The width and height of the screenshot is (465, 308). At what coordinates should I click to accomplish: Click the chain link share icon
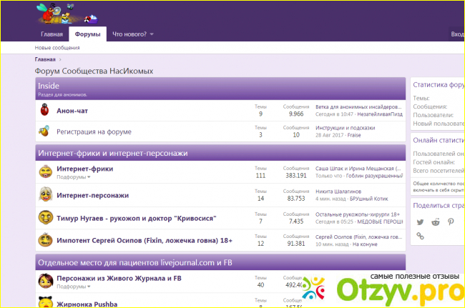point(420,237)
